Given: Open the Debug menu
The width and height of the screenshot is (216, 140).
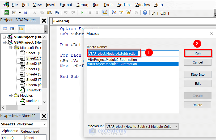Looking at the screenshot, I should (x=82, y=5).
